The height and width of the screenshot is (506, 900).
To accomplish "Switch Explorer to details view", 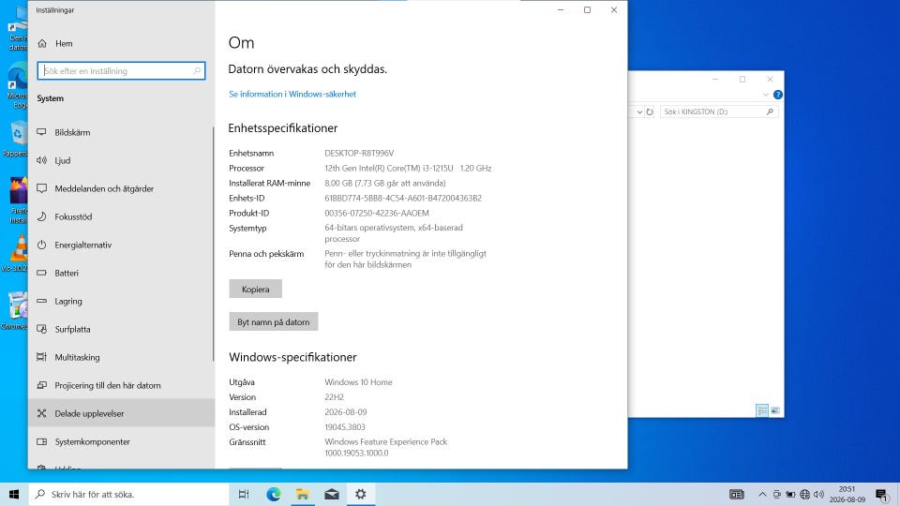I will click(x=762, y=410).
